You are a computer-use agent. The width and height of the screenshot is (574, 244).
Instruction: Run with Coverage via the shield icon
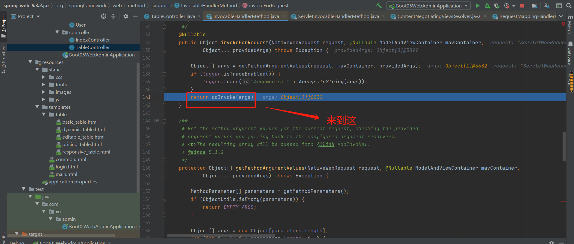coord(497,6)
